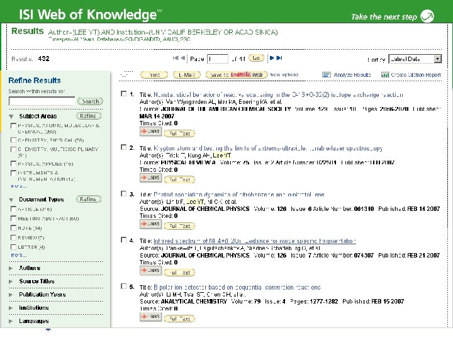Jump to the last results page arrow
453x340 pixels.
tap(279, 58)
